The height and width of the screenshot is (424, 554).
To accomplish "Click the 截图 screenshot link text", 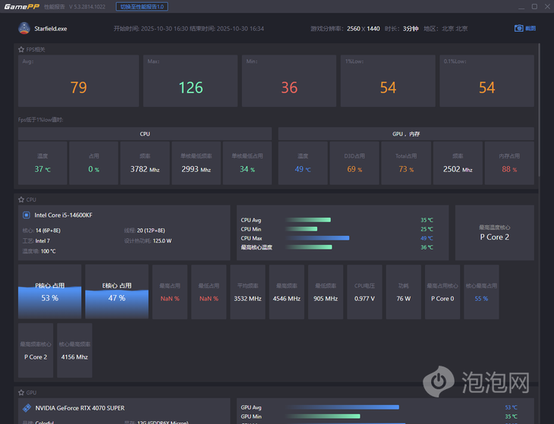I will tap(530, 28).
